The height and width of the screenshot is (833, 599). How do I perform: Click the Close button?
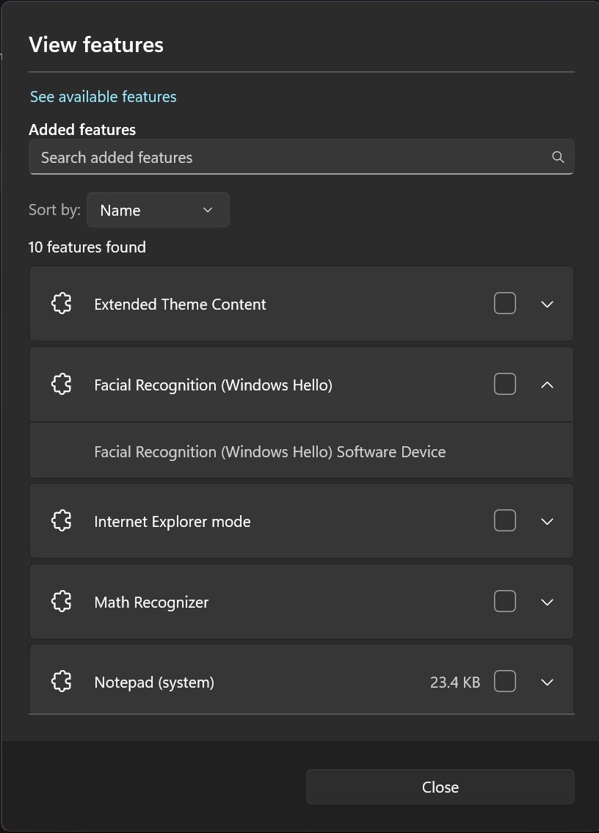440,786
